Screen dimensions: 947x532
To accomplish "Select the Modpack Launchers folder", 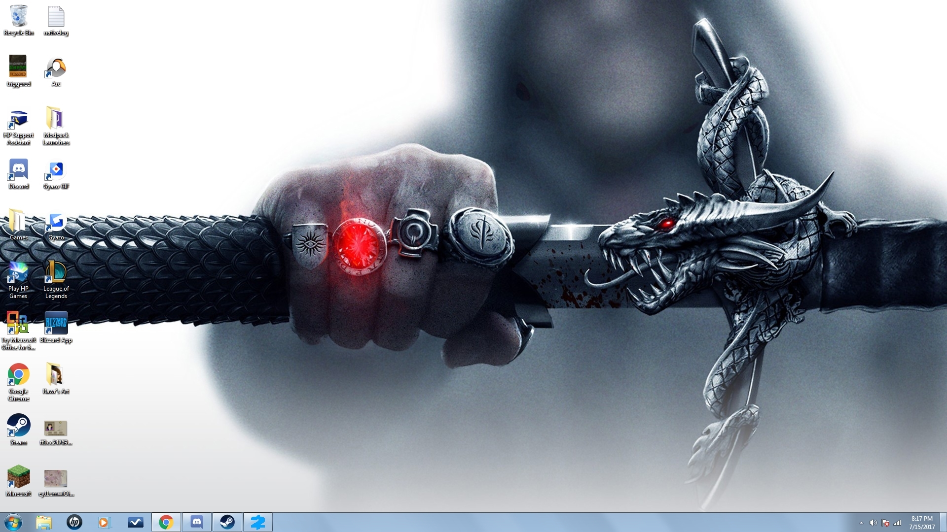I will tap(56, 119).
